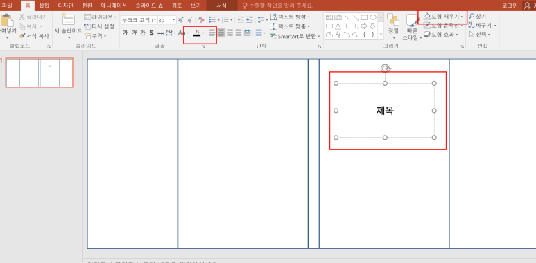The height and width of the screenshot is (263, 536).
Task: Switch to the Insert (삽입) tab
Action: pyautogui.click(x=44, y=6)
